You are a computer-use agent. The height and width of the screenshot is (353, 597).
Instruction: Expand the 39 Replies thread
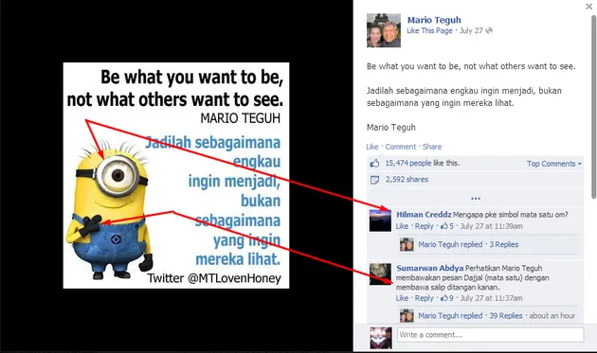[x=506, y=316]
